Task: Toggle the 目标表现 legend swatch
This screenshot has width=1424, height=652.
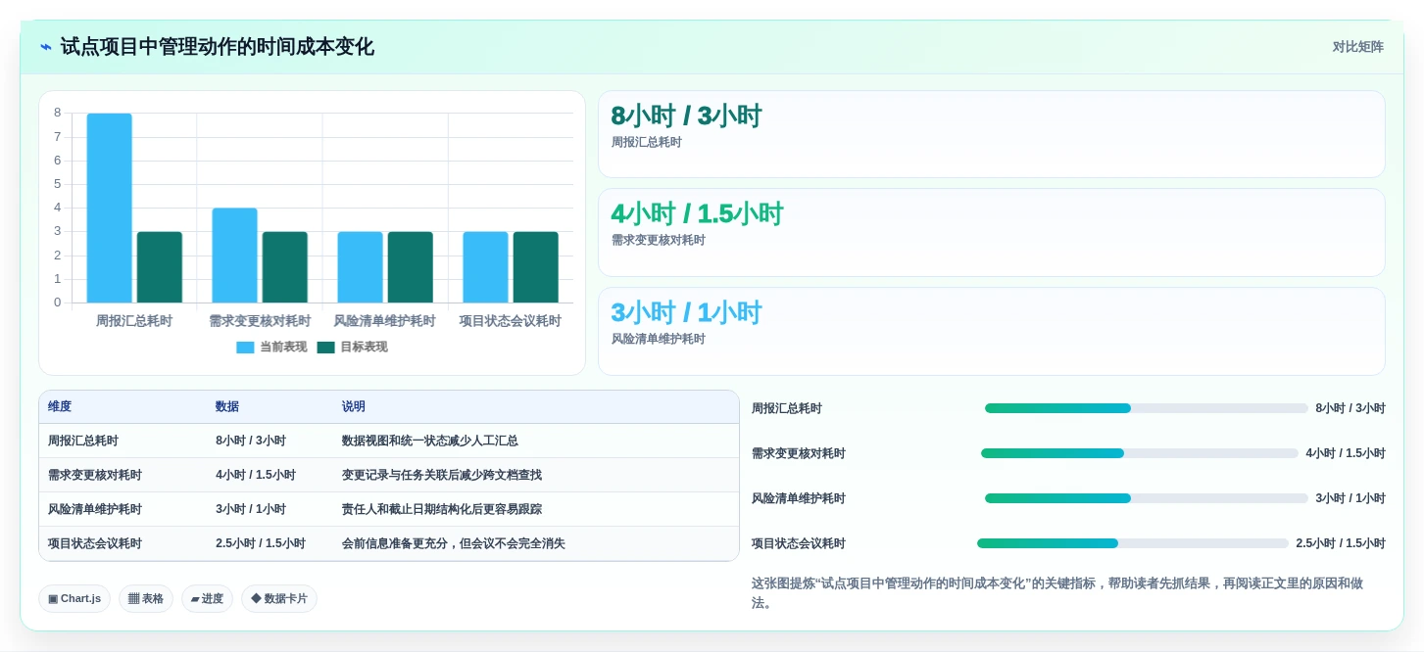Action: (325, 348)
